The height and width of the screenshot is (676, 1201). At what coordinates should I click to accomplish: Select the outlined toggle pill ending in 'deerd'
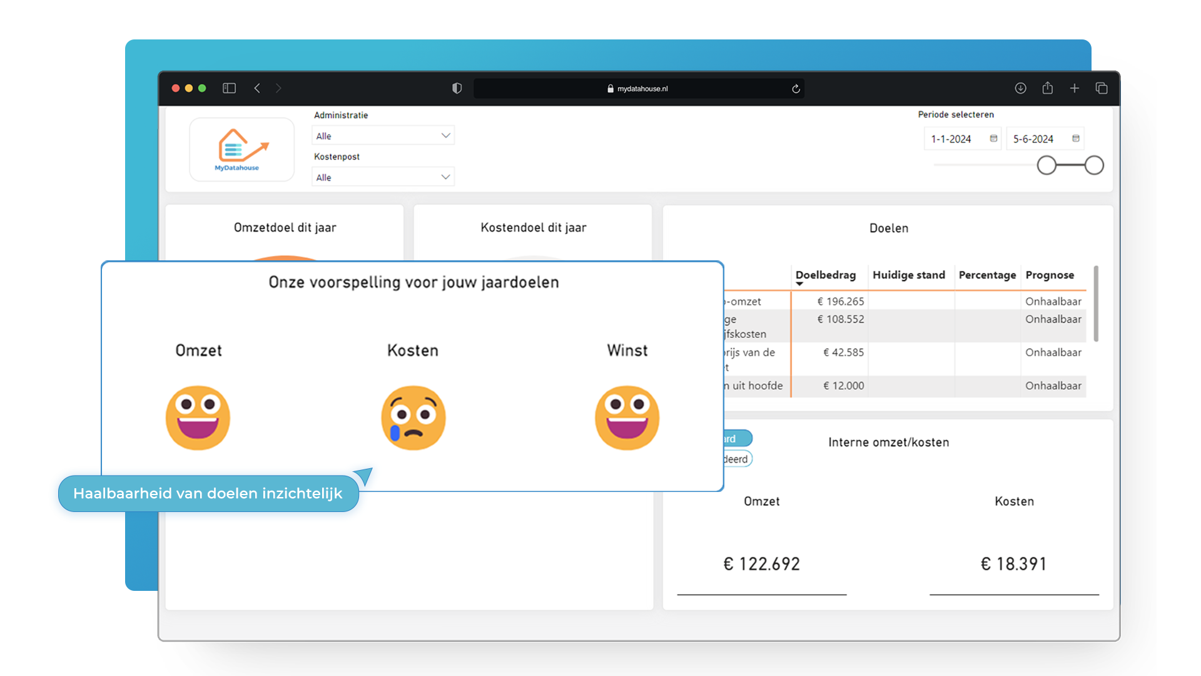[x=738, y=459]
